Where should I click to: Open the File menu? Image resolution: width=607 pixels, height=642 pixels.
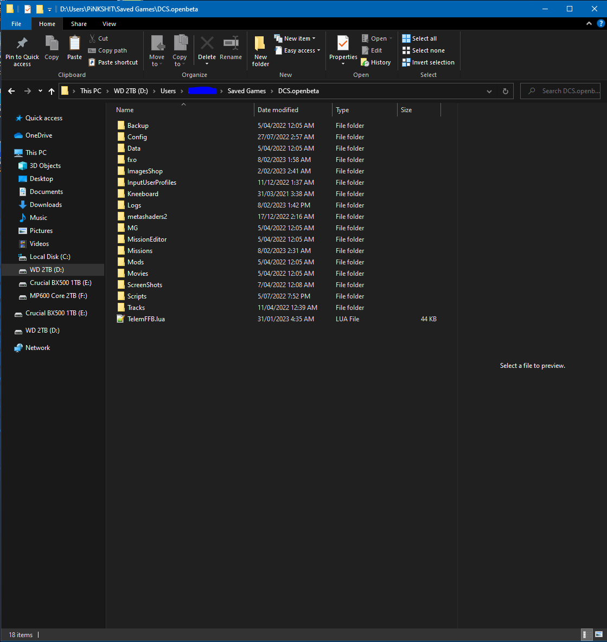16,24
